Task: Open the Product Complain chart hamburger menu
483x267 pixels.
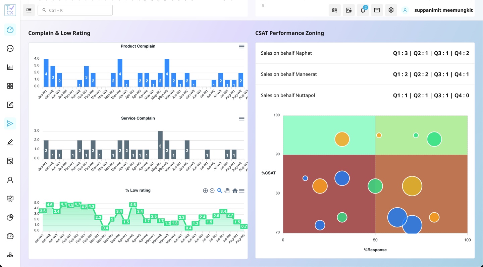Action: click(x=241, y=47)
